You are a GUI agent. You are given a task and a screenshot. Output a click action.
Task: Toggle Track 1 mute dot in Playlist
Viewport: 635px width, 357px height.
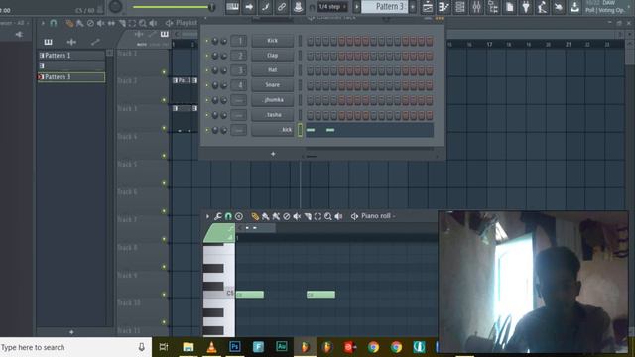click(x=164, y=72)
